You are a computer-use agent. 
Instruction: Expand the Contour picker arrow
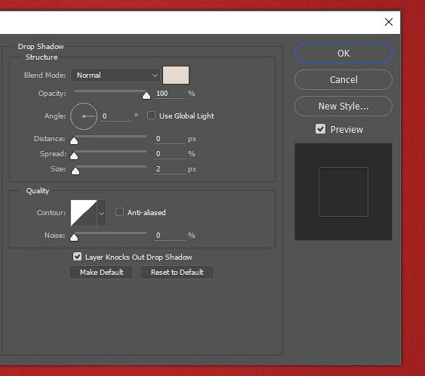coord(102,213)
